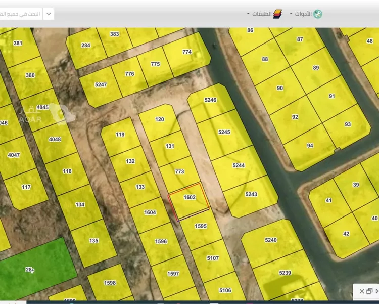Select parcel 773 on the map
Screen dimensions: 379x304
[179, 175]
